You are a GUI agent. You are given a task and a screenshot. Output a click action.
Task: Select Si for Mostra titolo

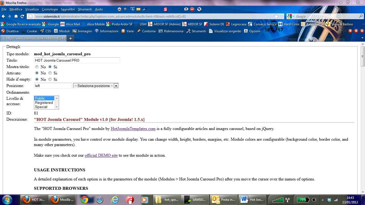coord(50,67)
